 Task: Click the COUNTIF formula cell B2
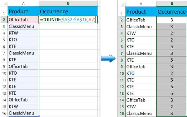pos(68,20)
